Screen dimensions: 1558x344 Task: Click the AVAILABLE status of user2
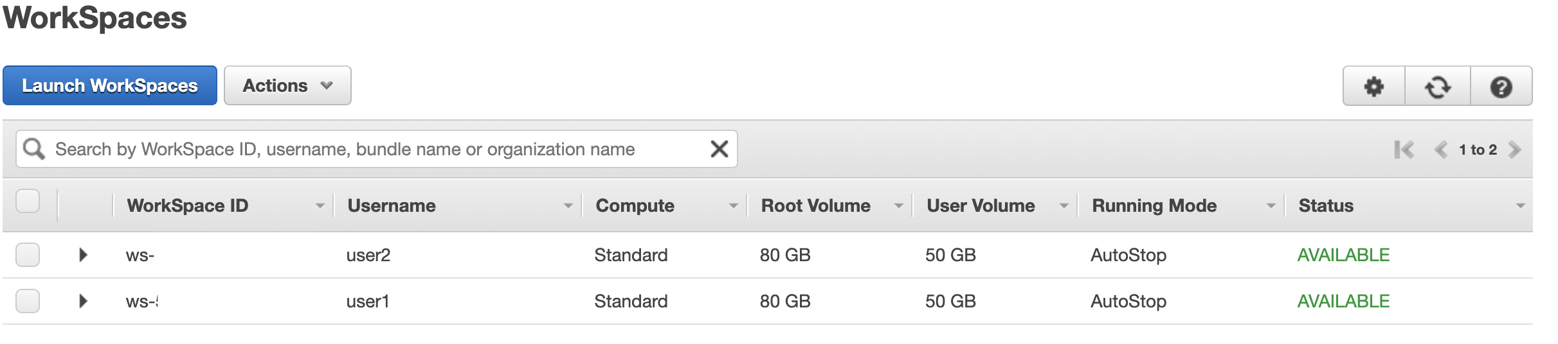[1343, 255]
